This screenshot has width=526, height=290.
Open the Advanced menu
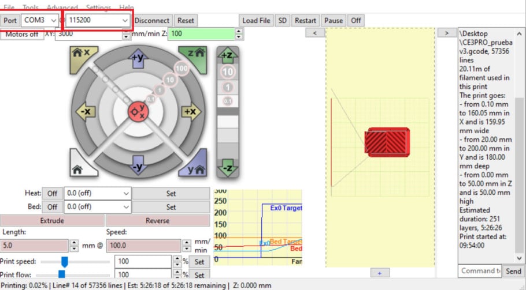point(62,7)
